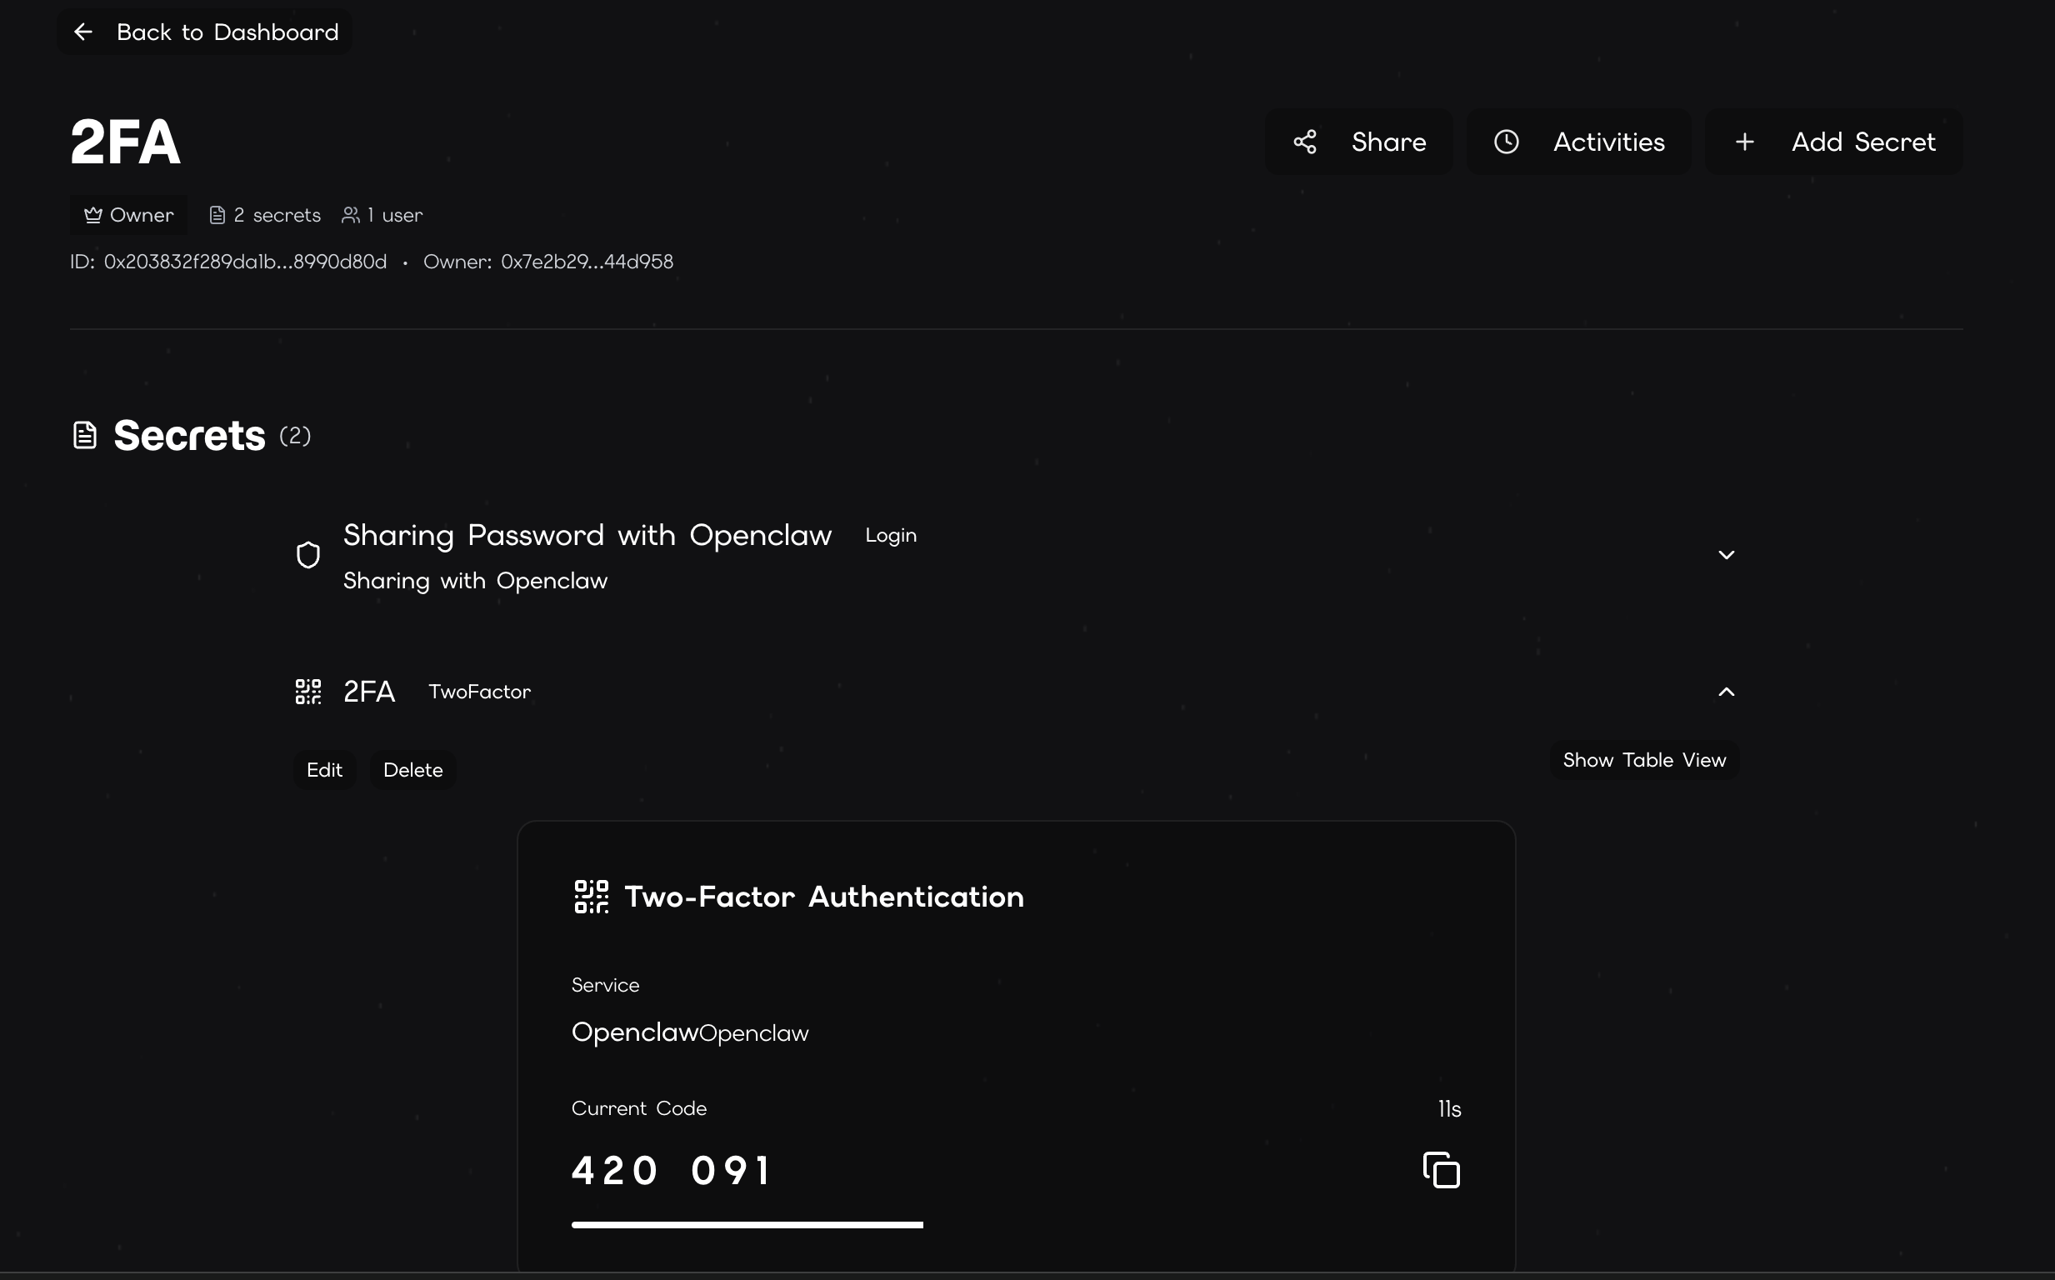Go Back to Dashboard
Image resolution: width=2055 pixels, height=1280 pixels.
(x=227, y=32)
